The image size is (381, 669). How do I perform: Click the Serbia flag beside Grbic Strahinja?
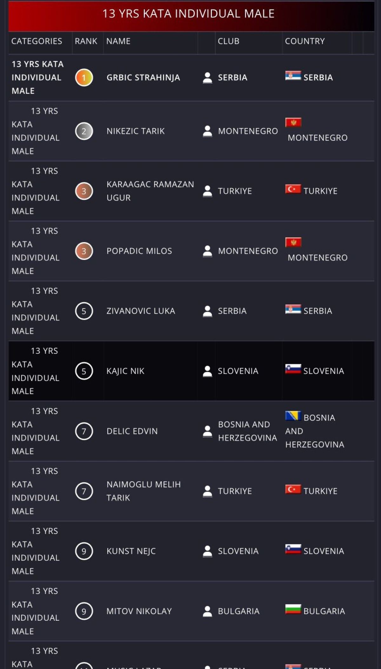point(293,76)
